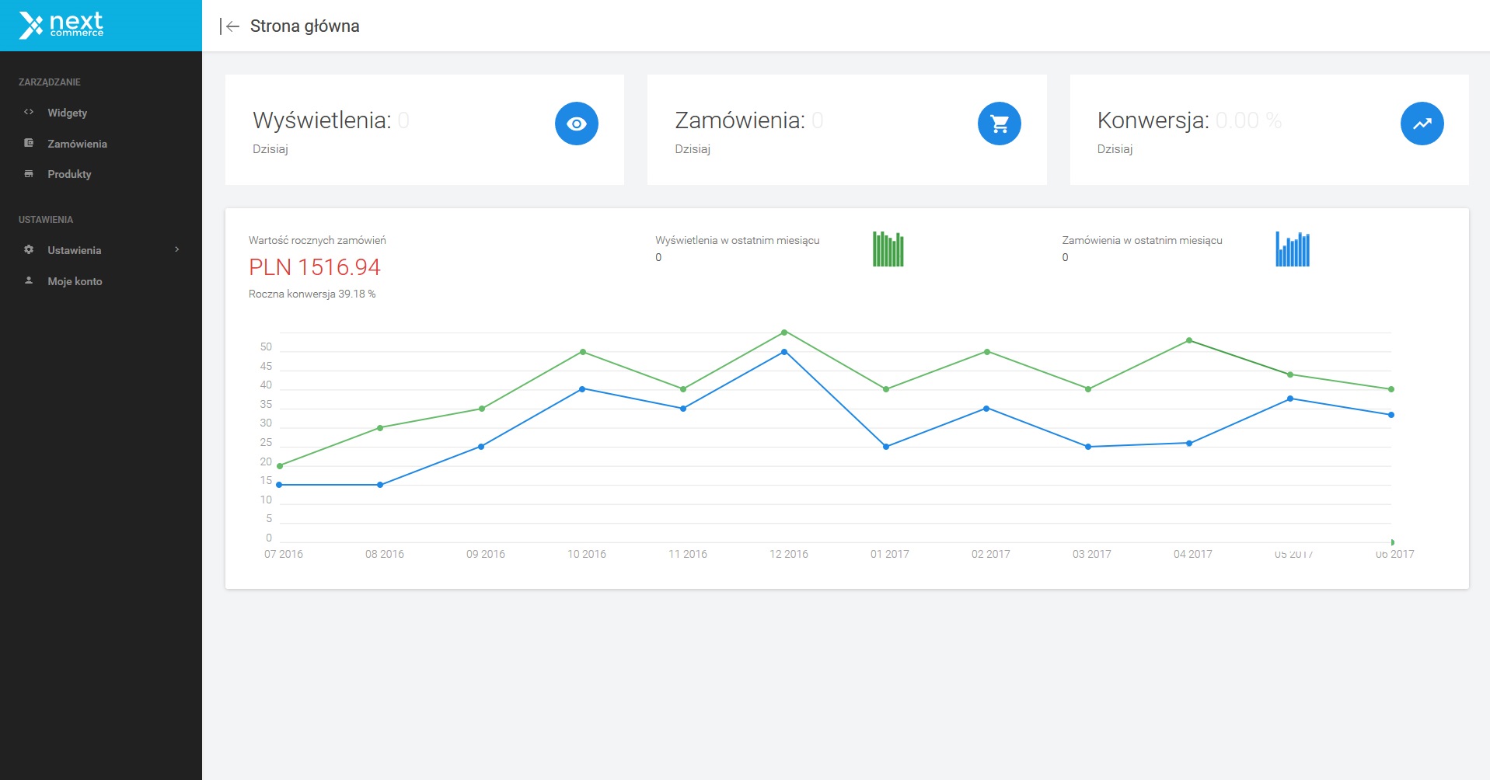
Task: Click the Zamówienia sidebar icon
Action: click(x=29, y=143)
